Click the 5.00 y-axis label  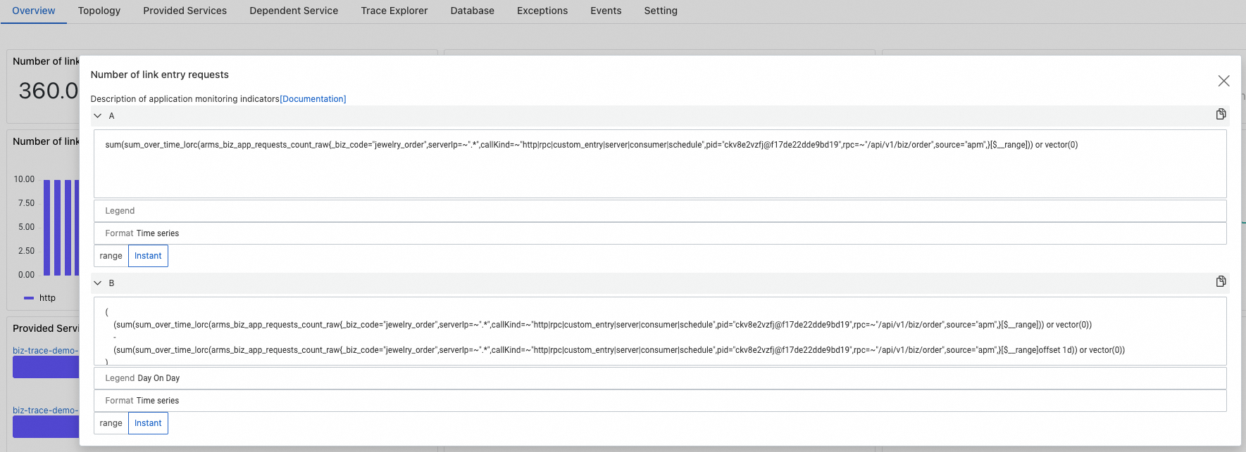click(x=26, y=227)
